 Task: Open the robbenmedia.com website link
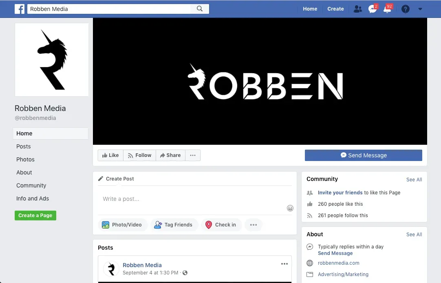pyautogui.click(x=338, y=263)
